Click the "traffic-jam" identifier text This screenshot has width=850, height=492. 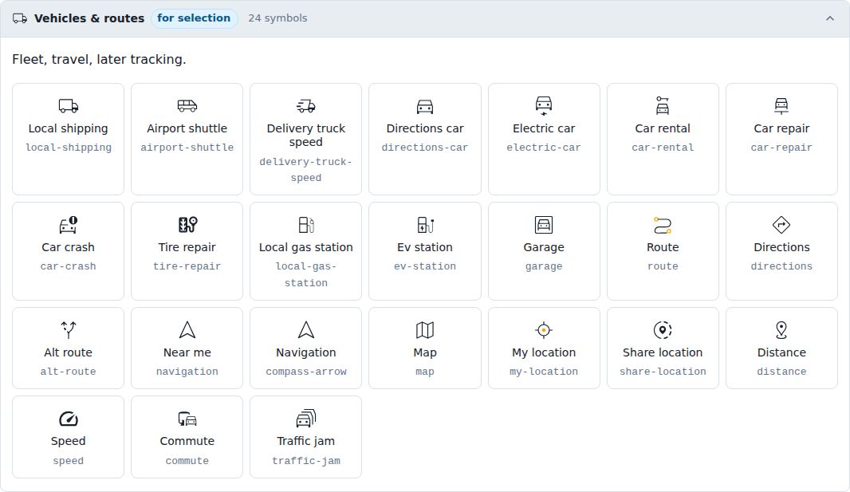tap(305, 461)
